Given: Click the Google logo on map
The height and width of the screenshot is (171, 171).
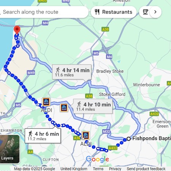Looking at the screenshot, I should click(97, 159).
